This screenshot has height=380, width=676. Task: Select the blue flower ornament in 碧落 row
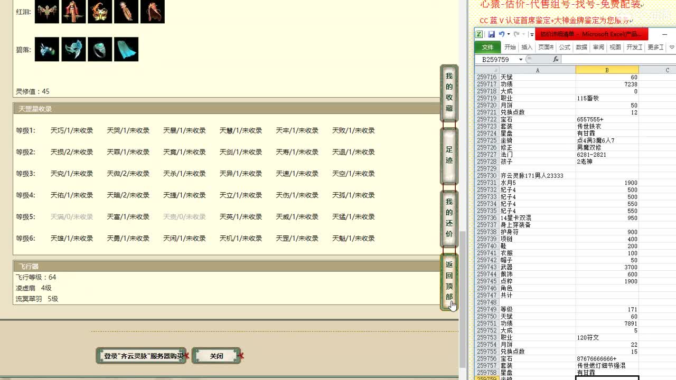(47, 49)
